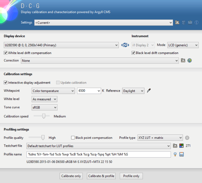This screenshot has height=183, width=202.
Task: Click the High profile quality label
Action: coord(52,138)
